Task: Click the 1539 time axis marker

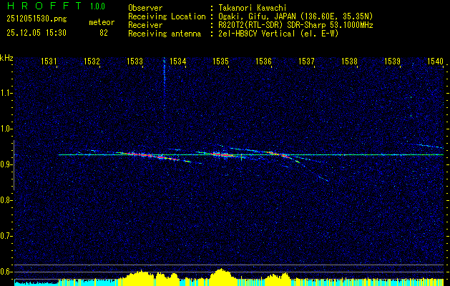Action: 392,61
